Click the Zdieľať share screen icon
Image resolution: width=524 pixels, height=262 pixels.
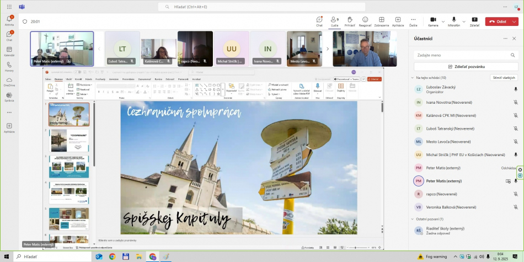tap(474, 21)
